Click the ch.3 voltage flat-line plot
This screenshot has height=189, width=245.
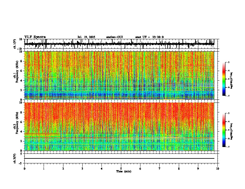121,158
